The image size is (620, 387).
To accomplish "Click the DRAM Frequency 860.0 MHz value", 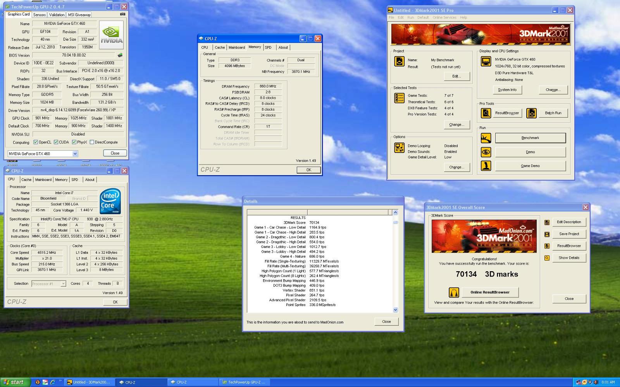I will 268,86.
